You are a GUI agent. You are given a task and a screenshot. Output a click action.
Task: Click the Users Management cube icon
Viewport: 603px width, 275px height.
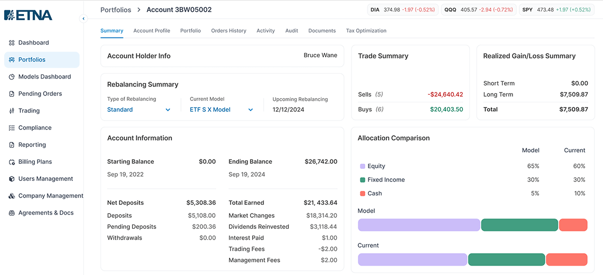tap(11, 179)
